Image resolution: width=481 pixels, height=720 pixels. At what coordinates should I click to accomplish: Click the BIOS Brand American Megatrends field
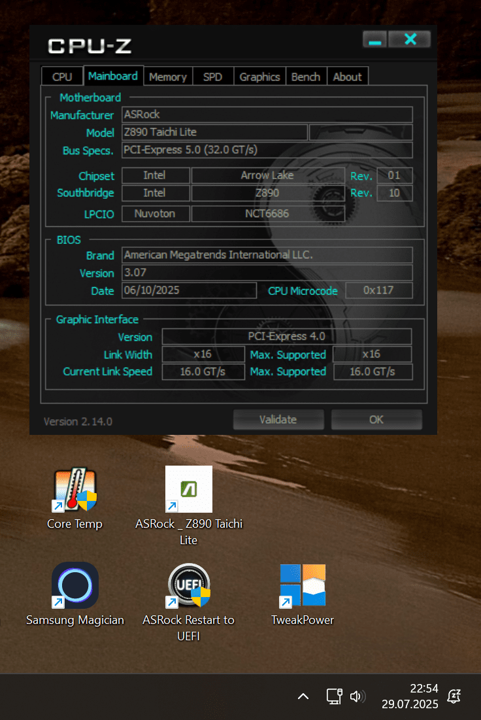(x=267, y=255)
